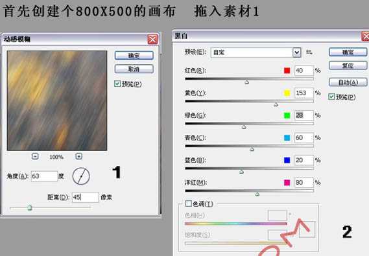Click the Cyan slider handle
The image size is (369, 256).
click(x=252, y=149)
